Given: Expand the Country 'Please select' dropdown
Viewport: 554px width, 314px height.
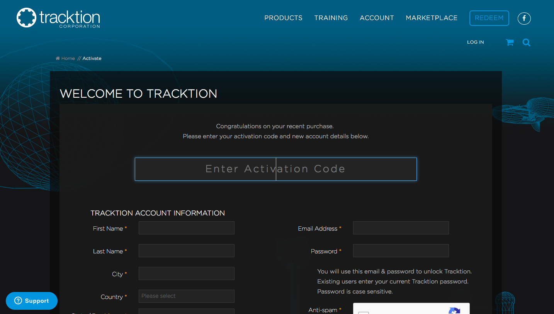Looking at the screenshot, I should (186, 296).
